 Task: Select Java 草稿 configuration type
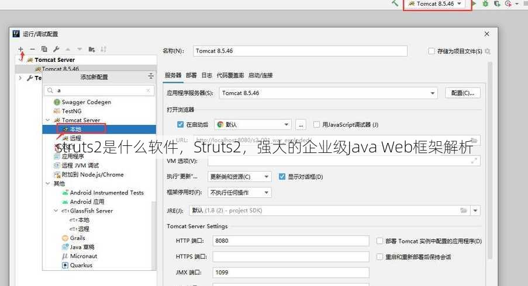[78, 247]
